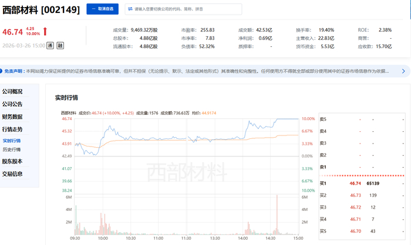Expand disclaimer with right chevron
411x245 pixels.
(x=403, y=71)
